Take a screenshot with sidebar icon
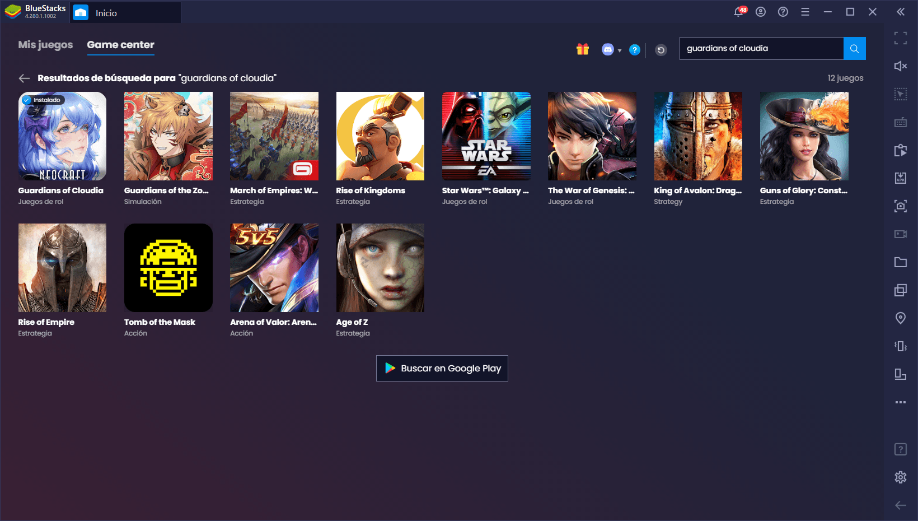Screen dimensions: 918x521 (901, 206)
